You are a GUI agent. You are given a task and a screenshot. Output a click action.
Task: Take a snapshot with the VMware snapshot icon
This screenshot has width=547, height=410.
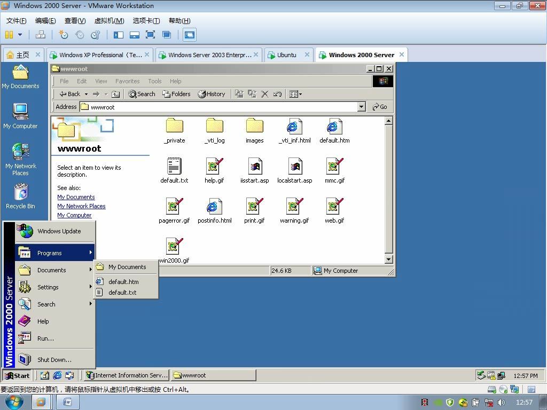point(63,35)
